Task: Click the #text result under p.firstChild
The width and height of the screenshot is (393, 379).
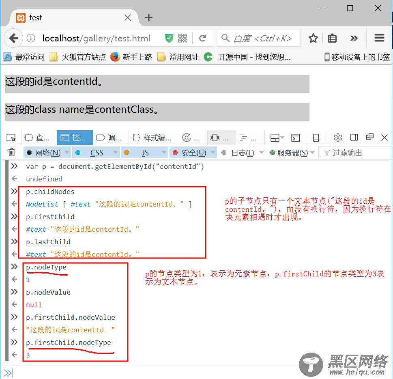Action: 82,229
